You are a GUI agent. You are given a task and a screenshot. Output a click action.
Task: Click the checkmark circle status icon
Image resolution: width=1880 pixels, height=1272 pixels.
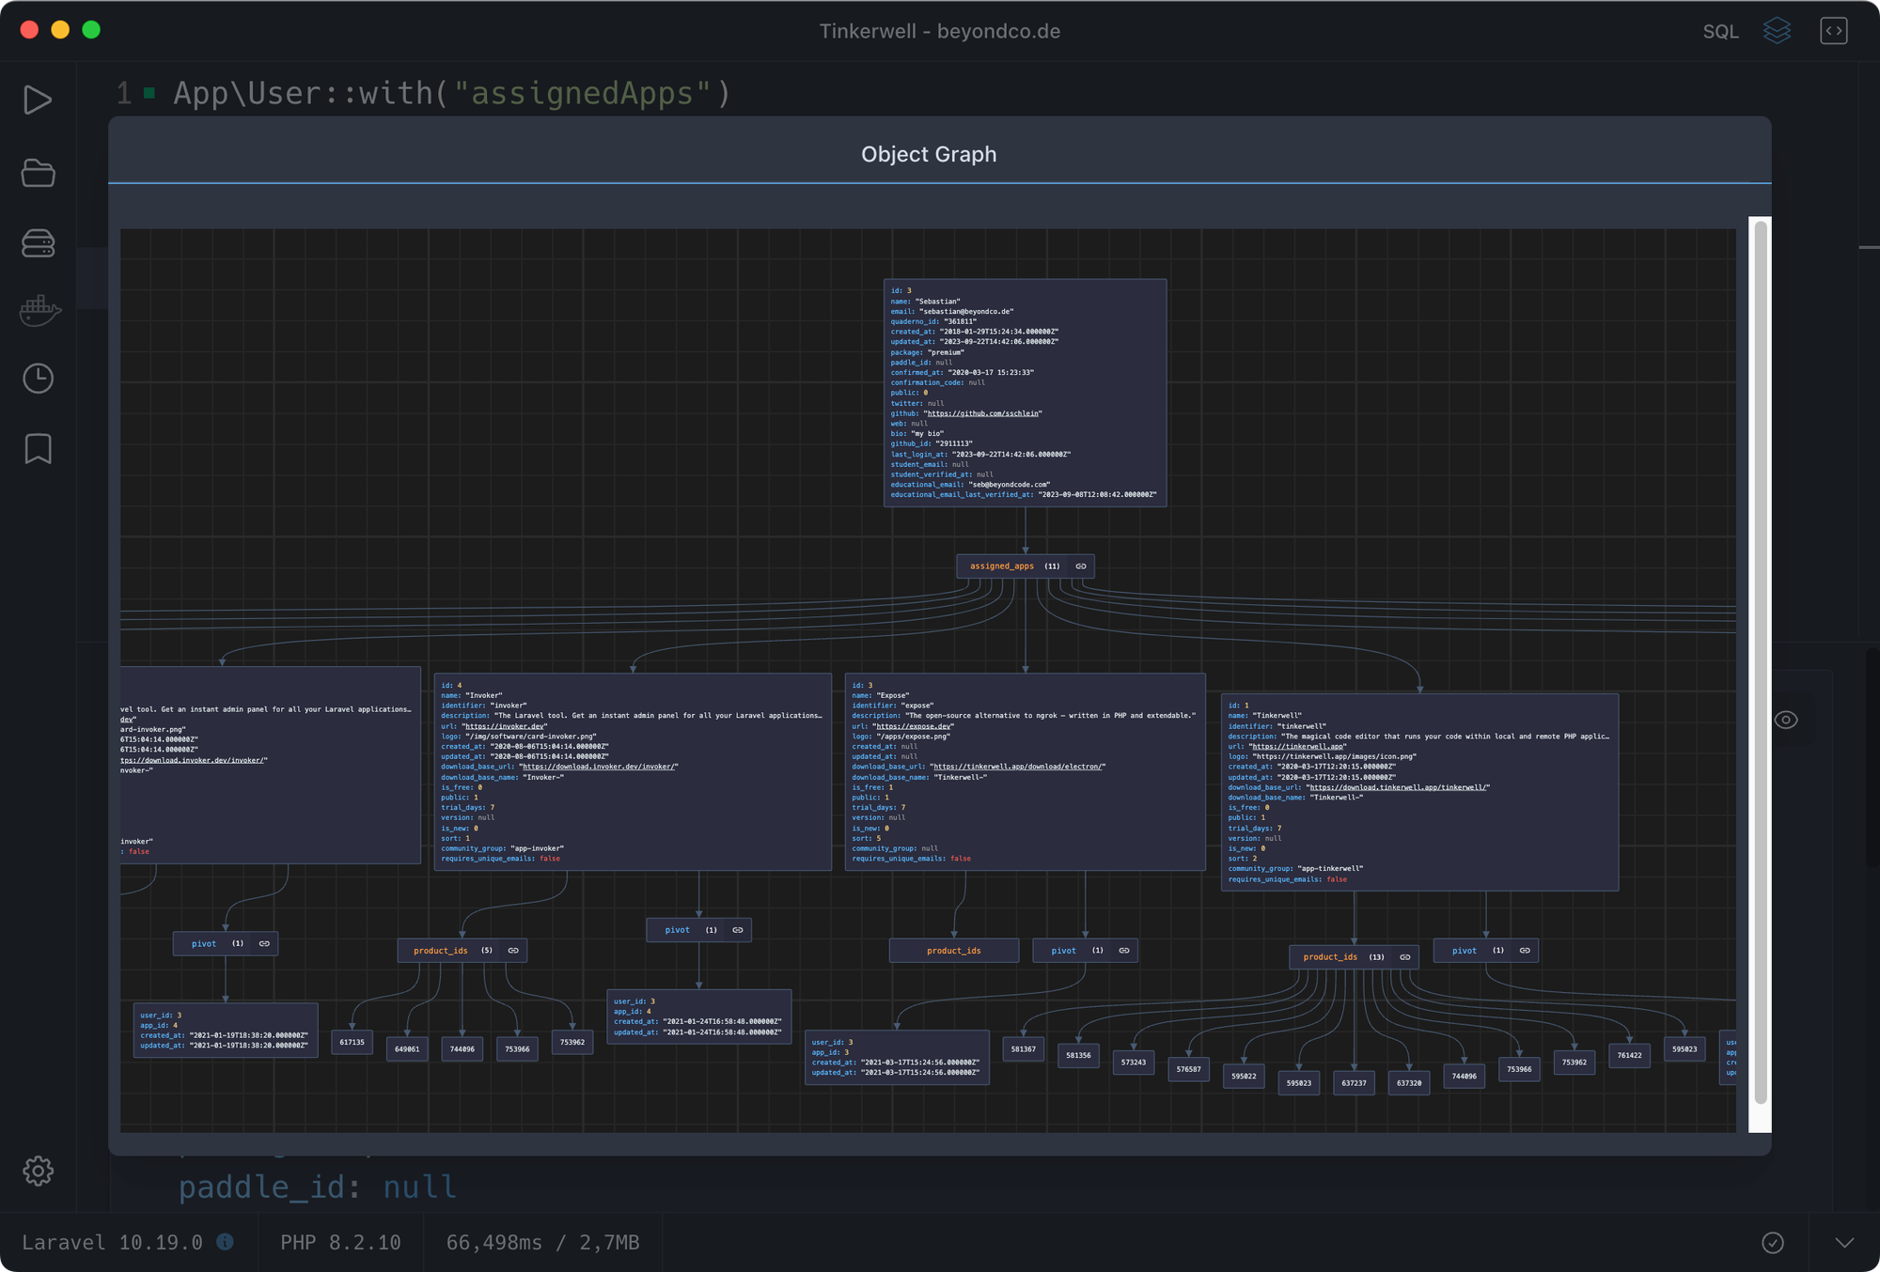click(x=1773, y=1243)
